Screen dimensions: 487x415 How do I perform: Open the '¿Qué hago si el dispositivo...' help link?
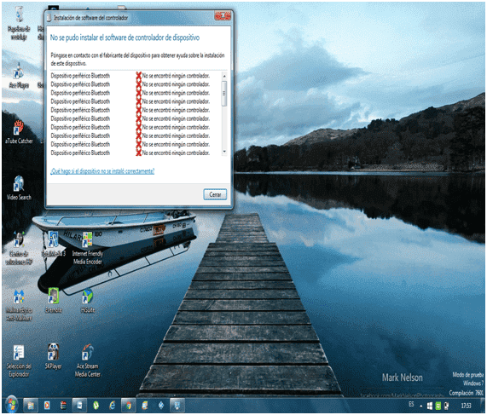click(102, 171)
